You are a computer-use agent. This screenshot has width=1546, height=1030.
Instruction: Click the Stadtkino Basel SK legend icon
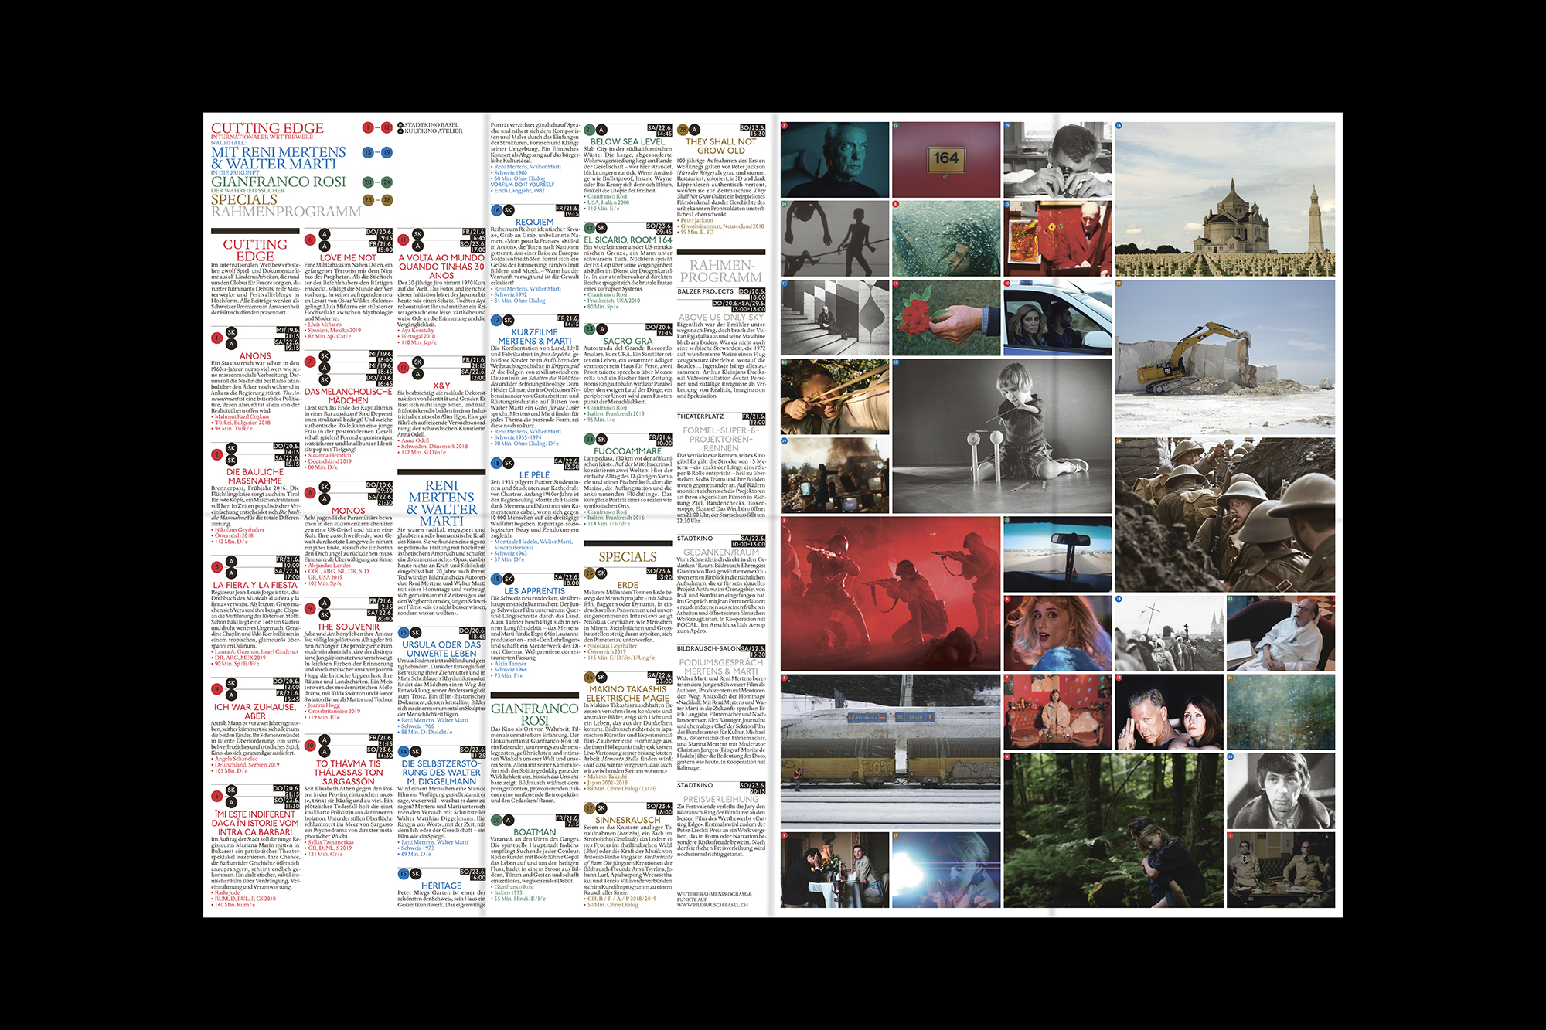[400, 125]
